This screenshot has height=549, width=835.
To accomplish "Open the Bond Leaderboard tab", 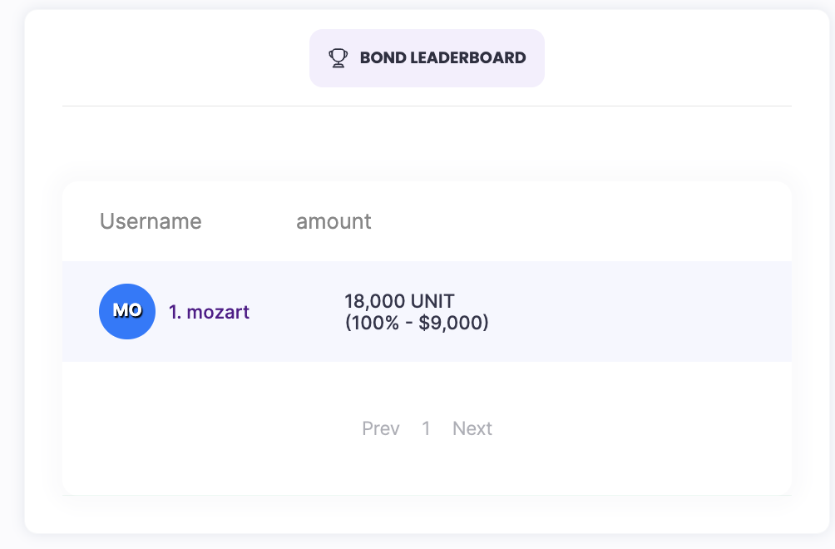I will click(427, 58).
